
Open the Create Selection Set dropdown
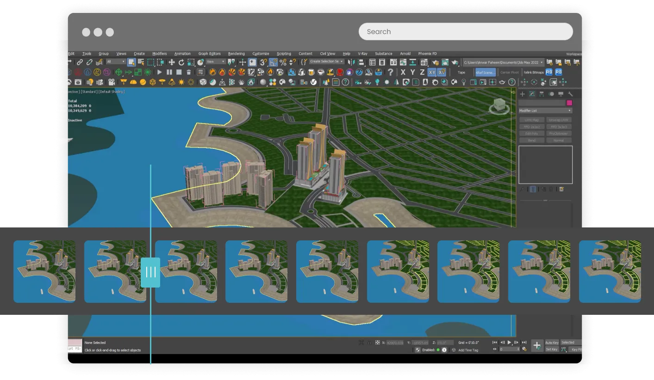coord(327,61)
